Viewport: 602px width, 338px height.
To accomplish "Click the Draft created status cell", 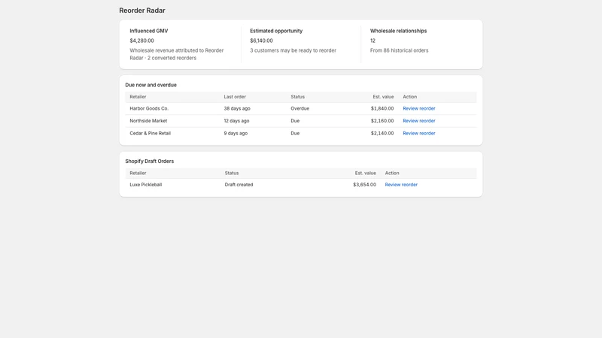I will 239,185.
